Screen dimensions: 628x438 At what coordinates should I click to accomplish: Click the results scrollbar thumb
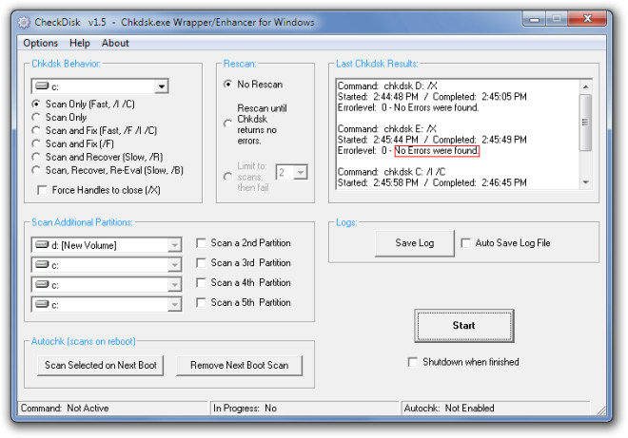[585, 123]
